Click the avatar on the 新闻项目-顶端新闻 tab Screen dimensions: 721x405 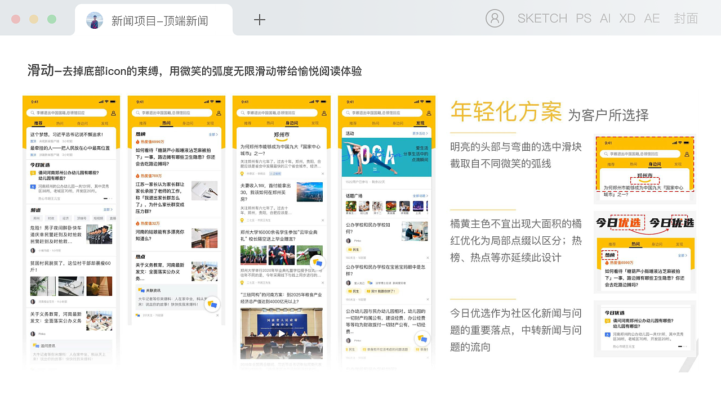point(95,21)
